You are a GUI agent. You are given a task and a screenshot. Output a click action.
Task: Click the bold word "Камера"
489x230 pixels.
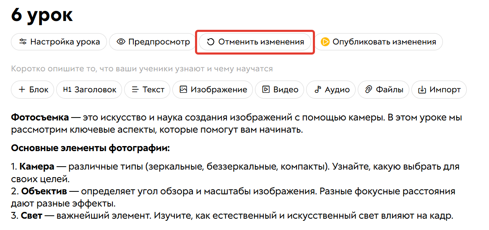click(x=37, y=167)
